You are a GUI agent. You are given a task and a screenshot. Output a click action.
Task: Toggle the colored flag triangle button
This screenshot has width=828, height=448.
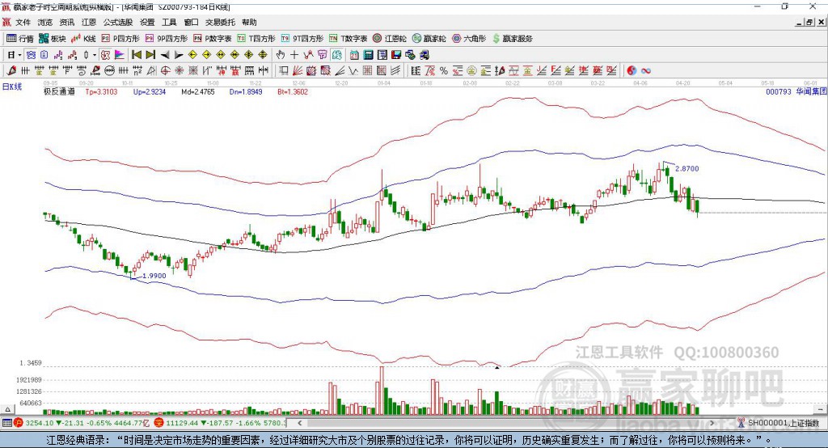120,55
